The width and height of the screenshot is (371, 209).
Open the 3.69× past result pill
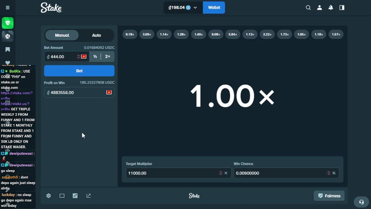pyautogui.click(x=147, y=35)
